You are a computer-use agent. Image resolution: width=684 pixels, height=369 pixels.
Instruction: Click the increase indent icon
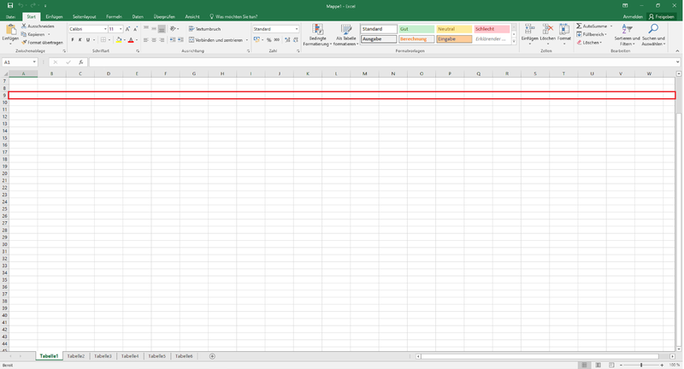pyautogui.click(x=180, y=40)
